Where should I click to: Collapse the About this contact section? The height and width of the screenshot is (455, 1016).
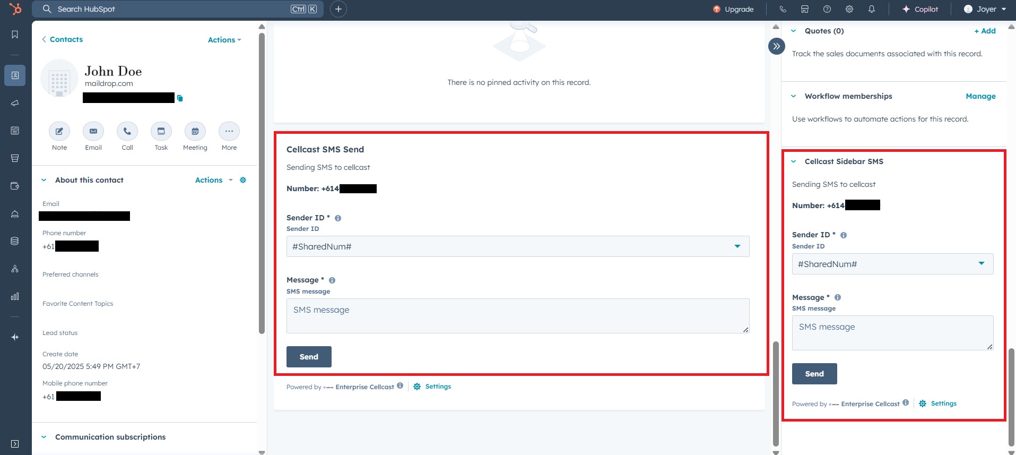(44, 180)
